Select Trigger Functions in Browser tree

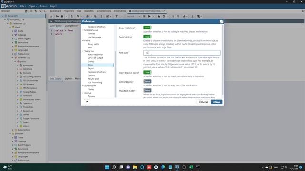click(x=30, y=118)
